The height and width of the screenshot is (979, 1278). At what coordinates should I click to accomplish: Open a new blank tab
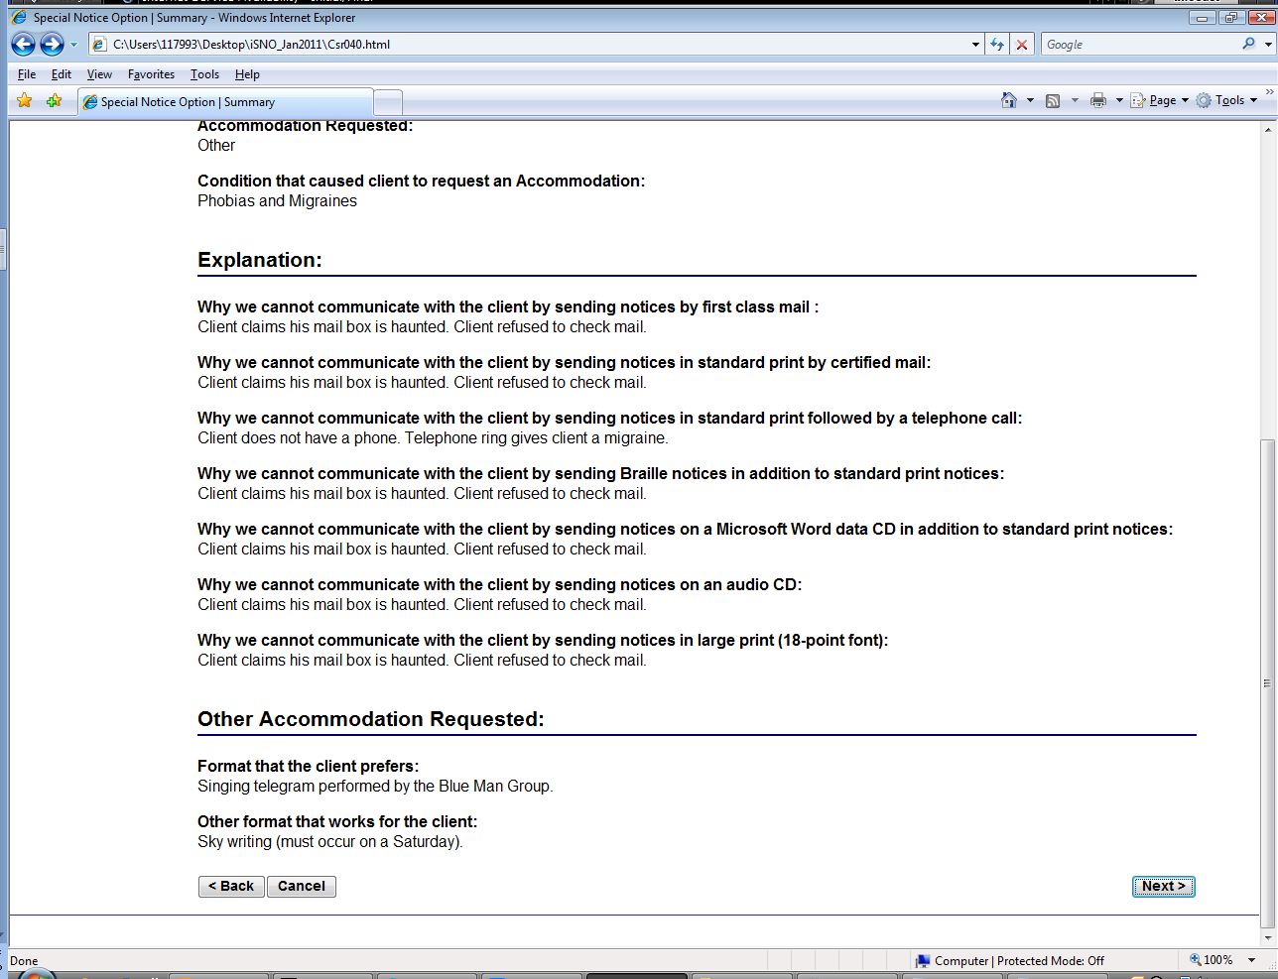pyautogui.click(x=388, y=102)
